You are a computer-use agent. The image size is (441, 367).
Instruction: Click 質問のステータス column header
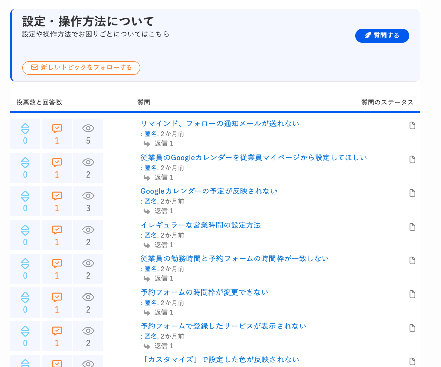click(x=387, y=102)
